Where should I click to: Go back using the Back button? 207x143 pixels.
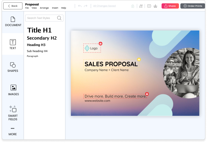click(x=12, y=6)
